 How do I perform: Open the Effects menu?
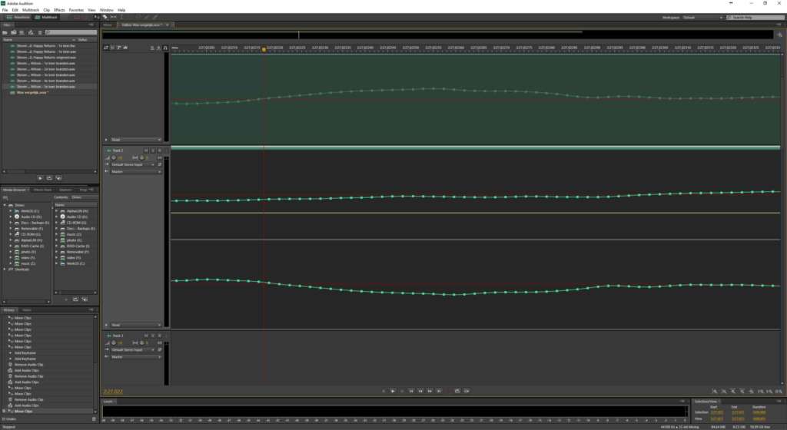point(59,10)
